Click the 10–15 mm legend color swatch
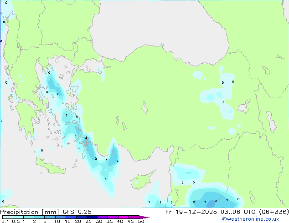The height and width of the screenshot is (223, 289). click(61, 217)
